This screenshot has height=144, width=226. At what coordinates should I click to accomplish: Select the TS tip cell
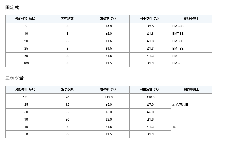point(174,127)
